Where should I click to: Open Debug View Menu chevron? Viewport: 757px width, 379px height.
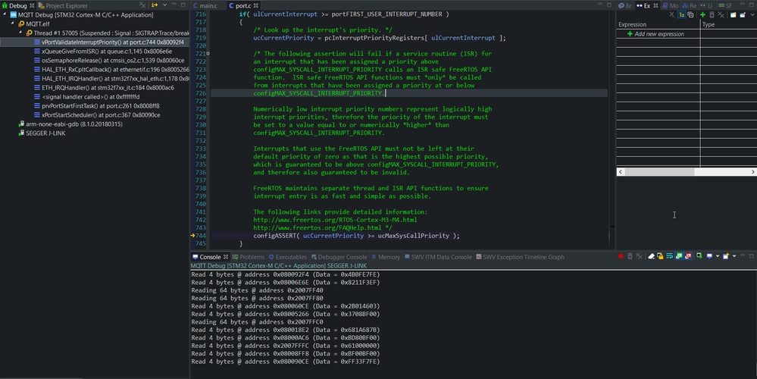tap(164, 5)
